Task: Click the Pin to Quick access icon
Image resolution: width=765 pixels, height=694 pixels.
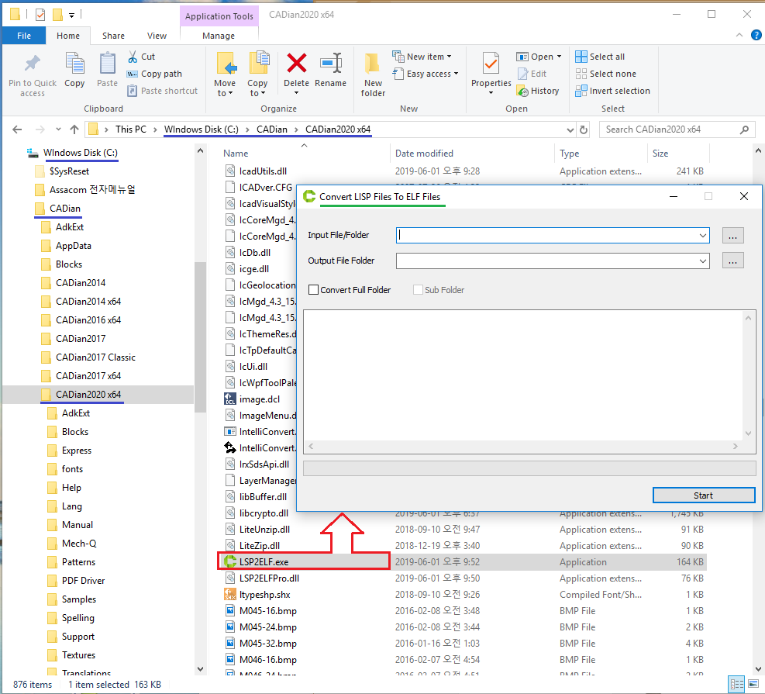Action: tap(33, 64)
